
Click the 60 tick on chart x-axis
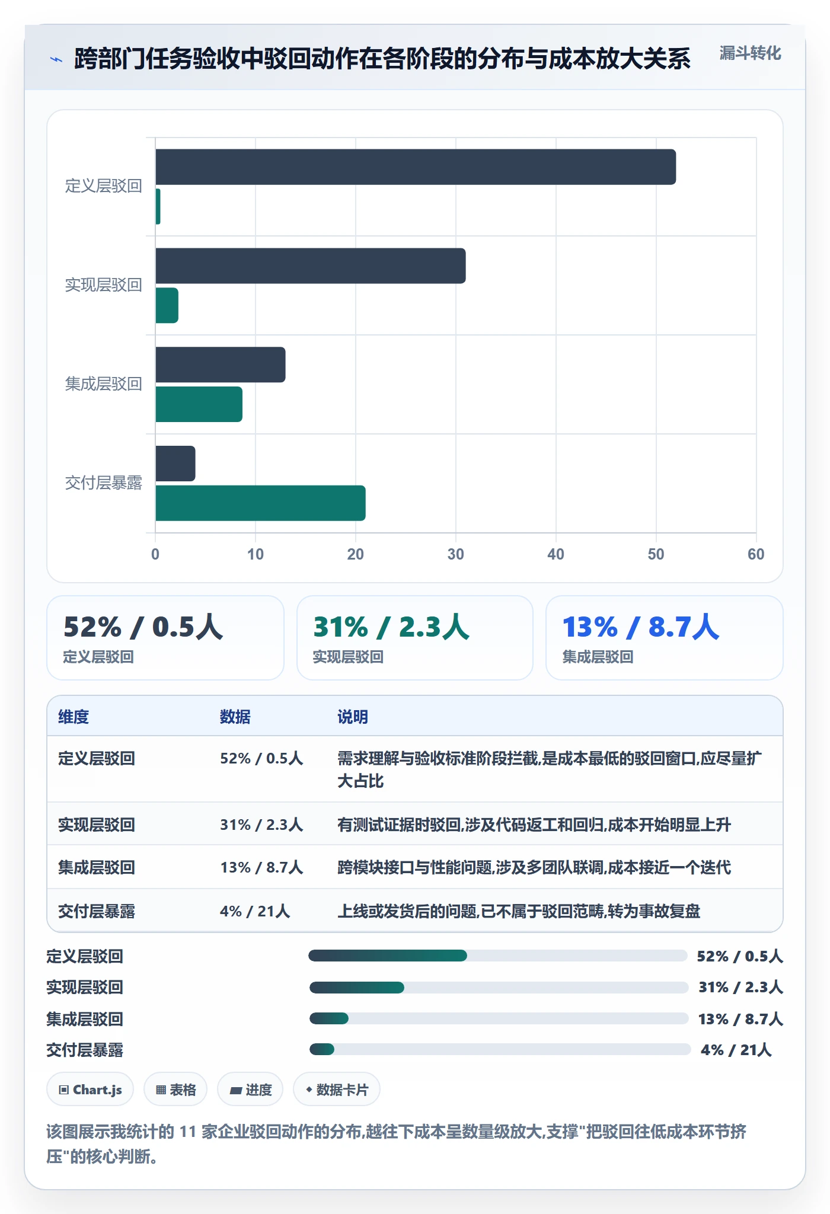tap(756, 554)
